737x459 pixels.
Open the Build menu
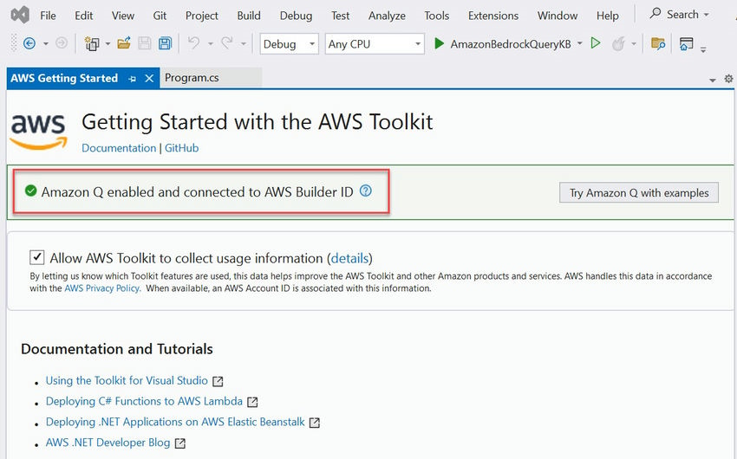pos(249,16)
